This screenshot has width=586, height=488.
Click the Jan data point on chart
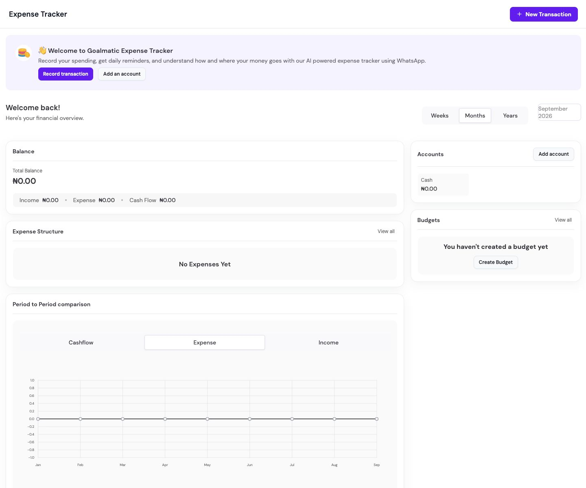(38, 419)
